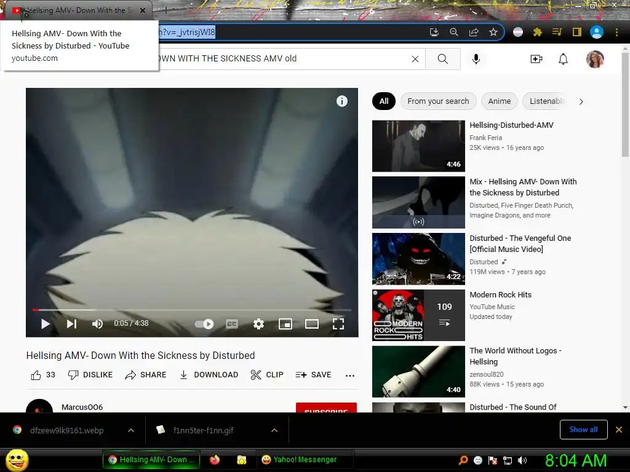Open the zoom magnifier in address bar
The height and width of the screenshot is (472, 630).
(x=454, y=32)
